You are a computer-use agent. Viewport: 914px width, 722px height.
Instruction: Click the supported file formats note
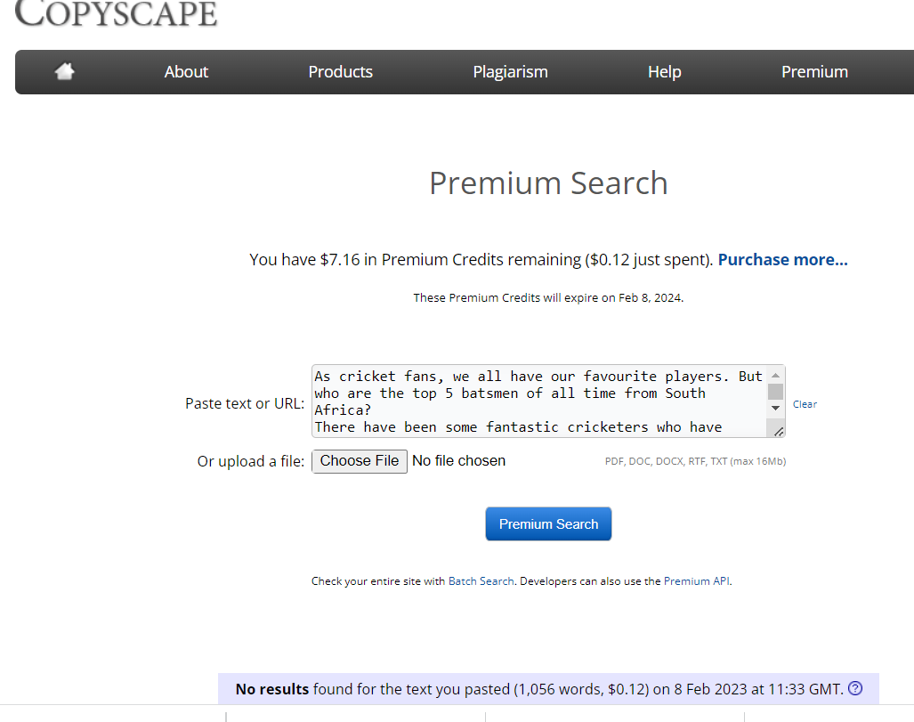695,461
